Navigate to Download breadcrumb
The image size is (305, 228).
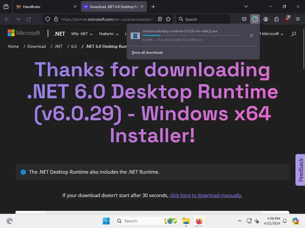(37, 46)
